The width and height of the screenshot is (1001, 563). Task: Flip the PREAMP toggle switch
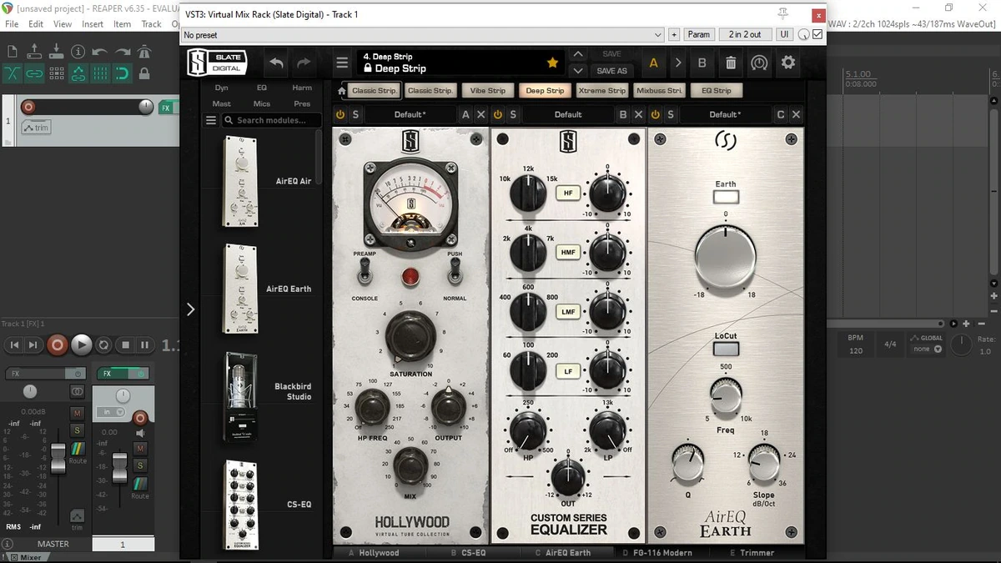365,271
